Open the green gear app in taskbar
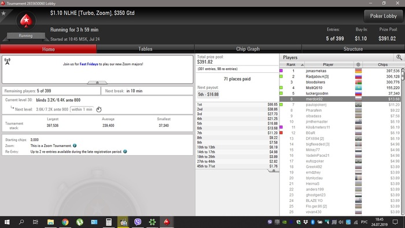The image size is (405, 228). point(152,222)
